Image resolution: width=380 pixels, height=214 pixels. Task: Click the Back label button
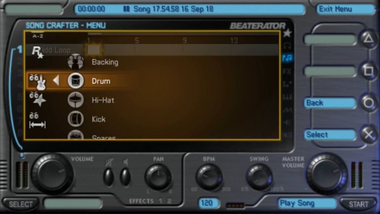[330, 103]
